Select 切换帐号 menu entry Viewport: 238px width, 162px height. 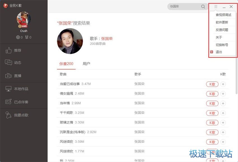(x=222, y=45)
